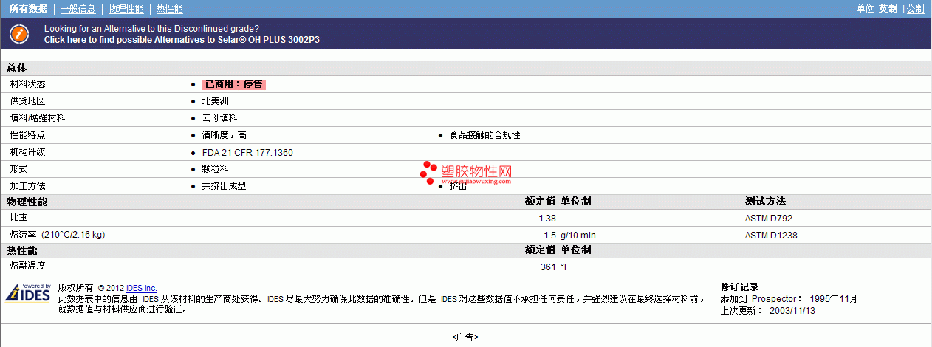Click the 北美洲 availability value
The image size is (932, 347).
point(216,101)
